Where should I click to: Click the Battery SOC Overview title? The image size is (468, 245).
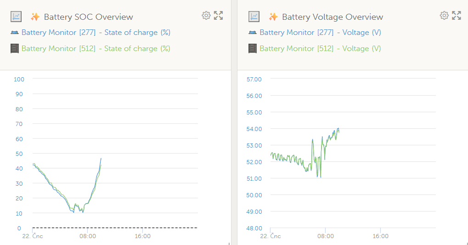click(x=88, y=17)
